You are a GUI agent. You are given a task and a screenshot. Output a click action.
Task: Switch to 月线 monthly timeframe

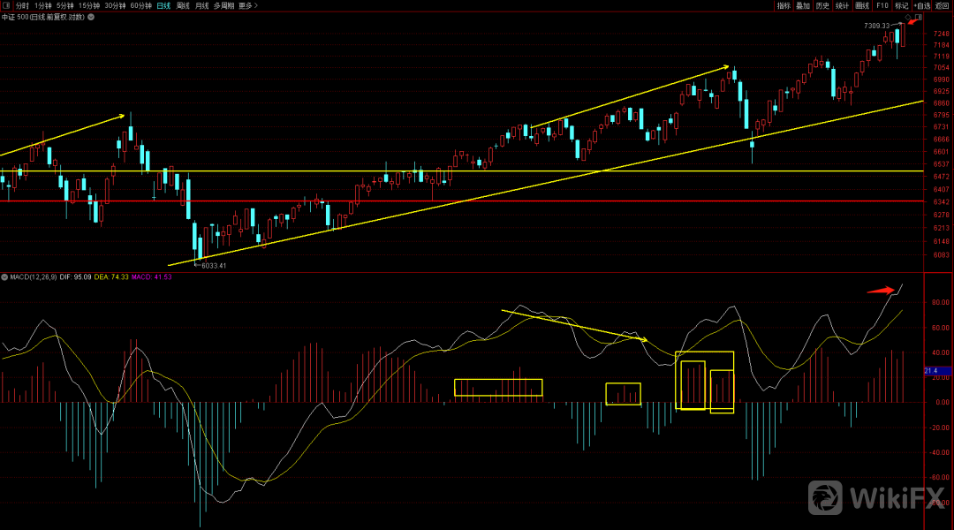[202, 5]
